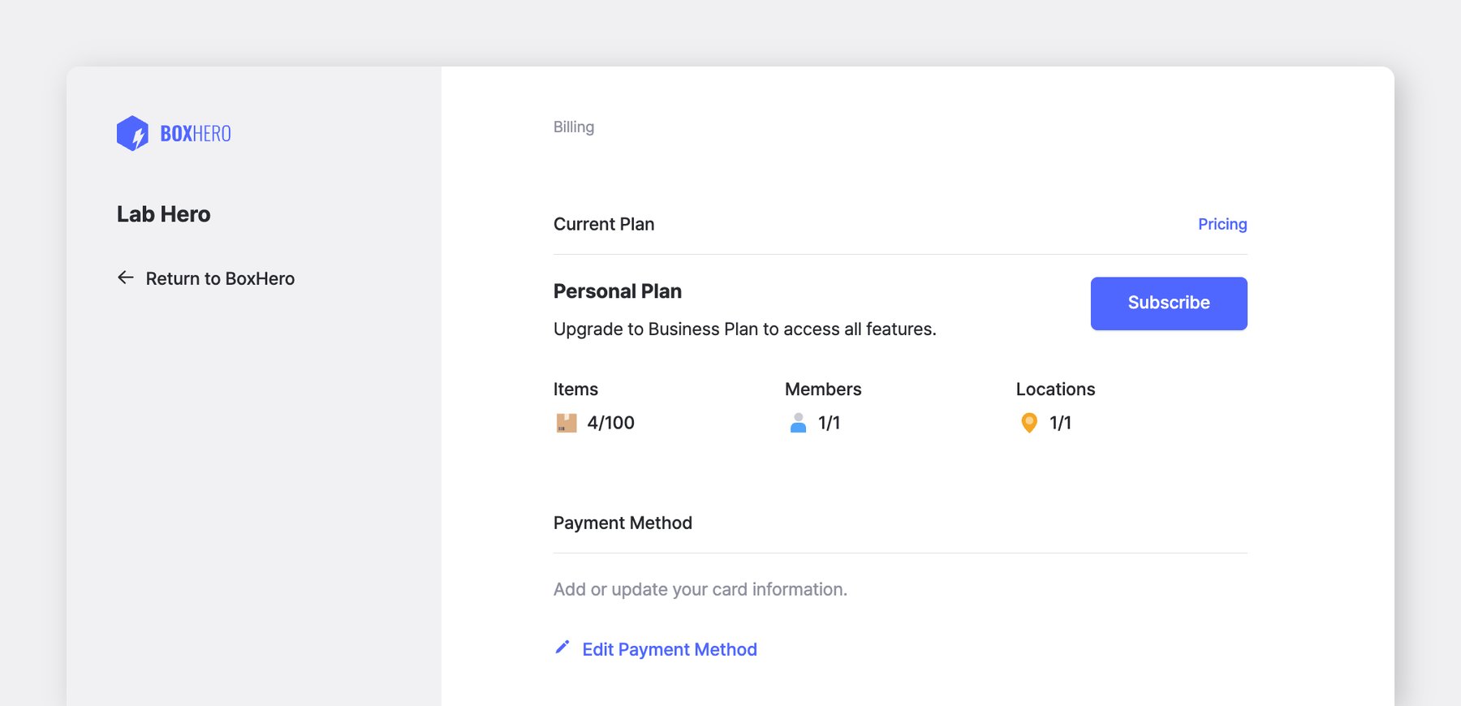Screen dimensions: 1461x706
Task: Click the BoxHero hexagon logo icon
Action: point(132,133)
